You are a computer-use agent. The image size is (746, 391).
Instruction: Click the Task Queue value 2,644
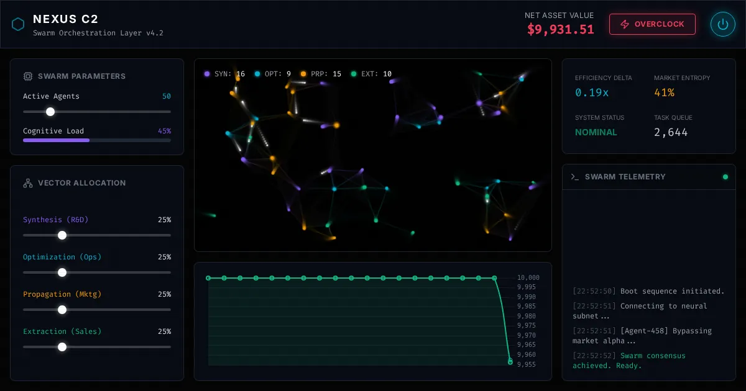pos(671,132)
